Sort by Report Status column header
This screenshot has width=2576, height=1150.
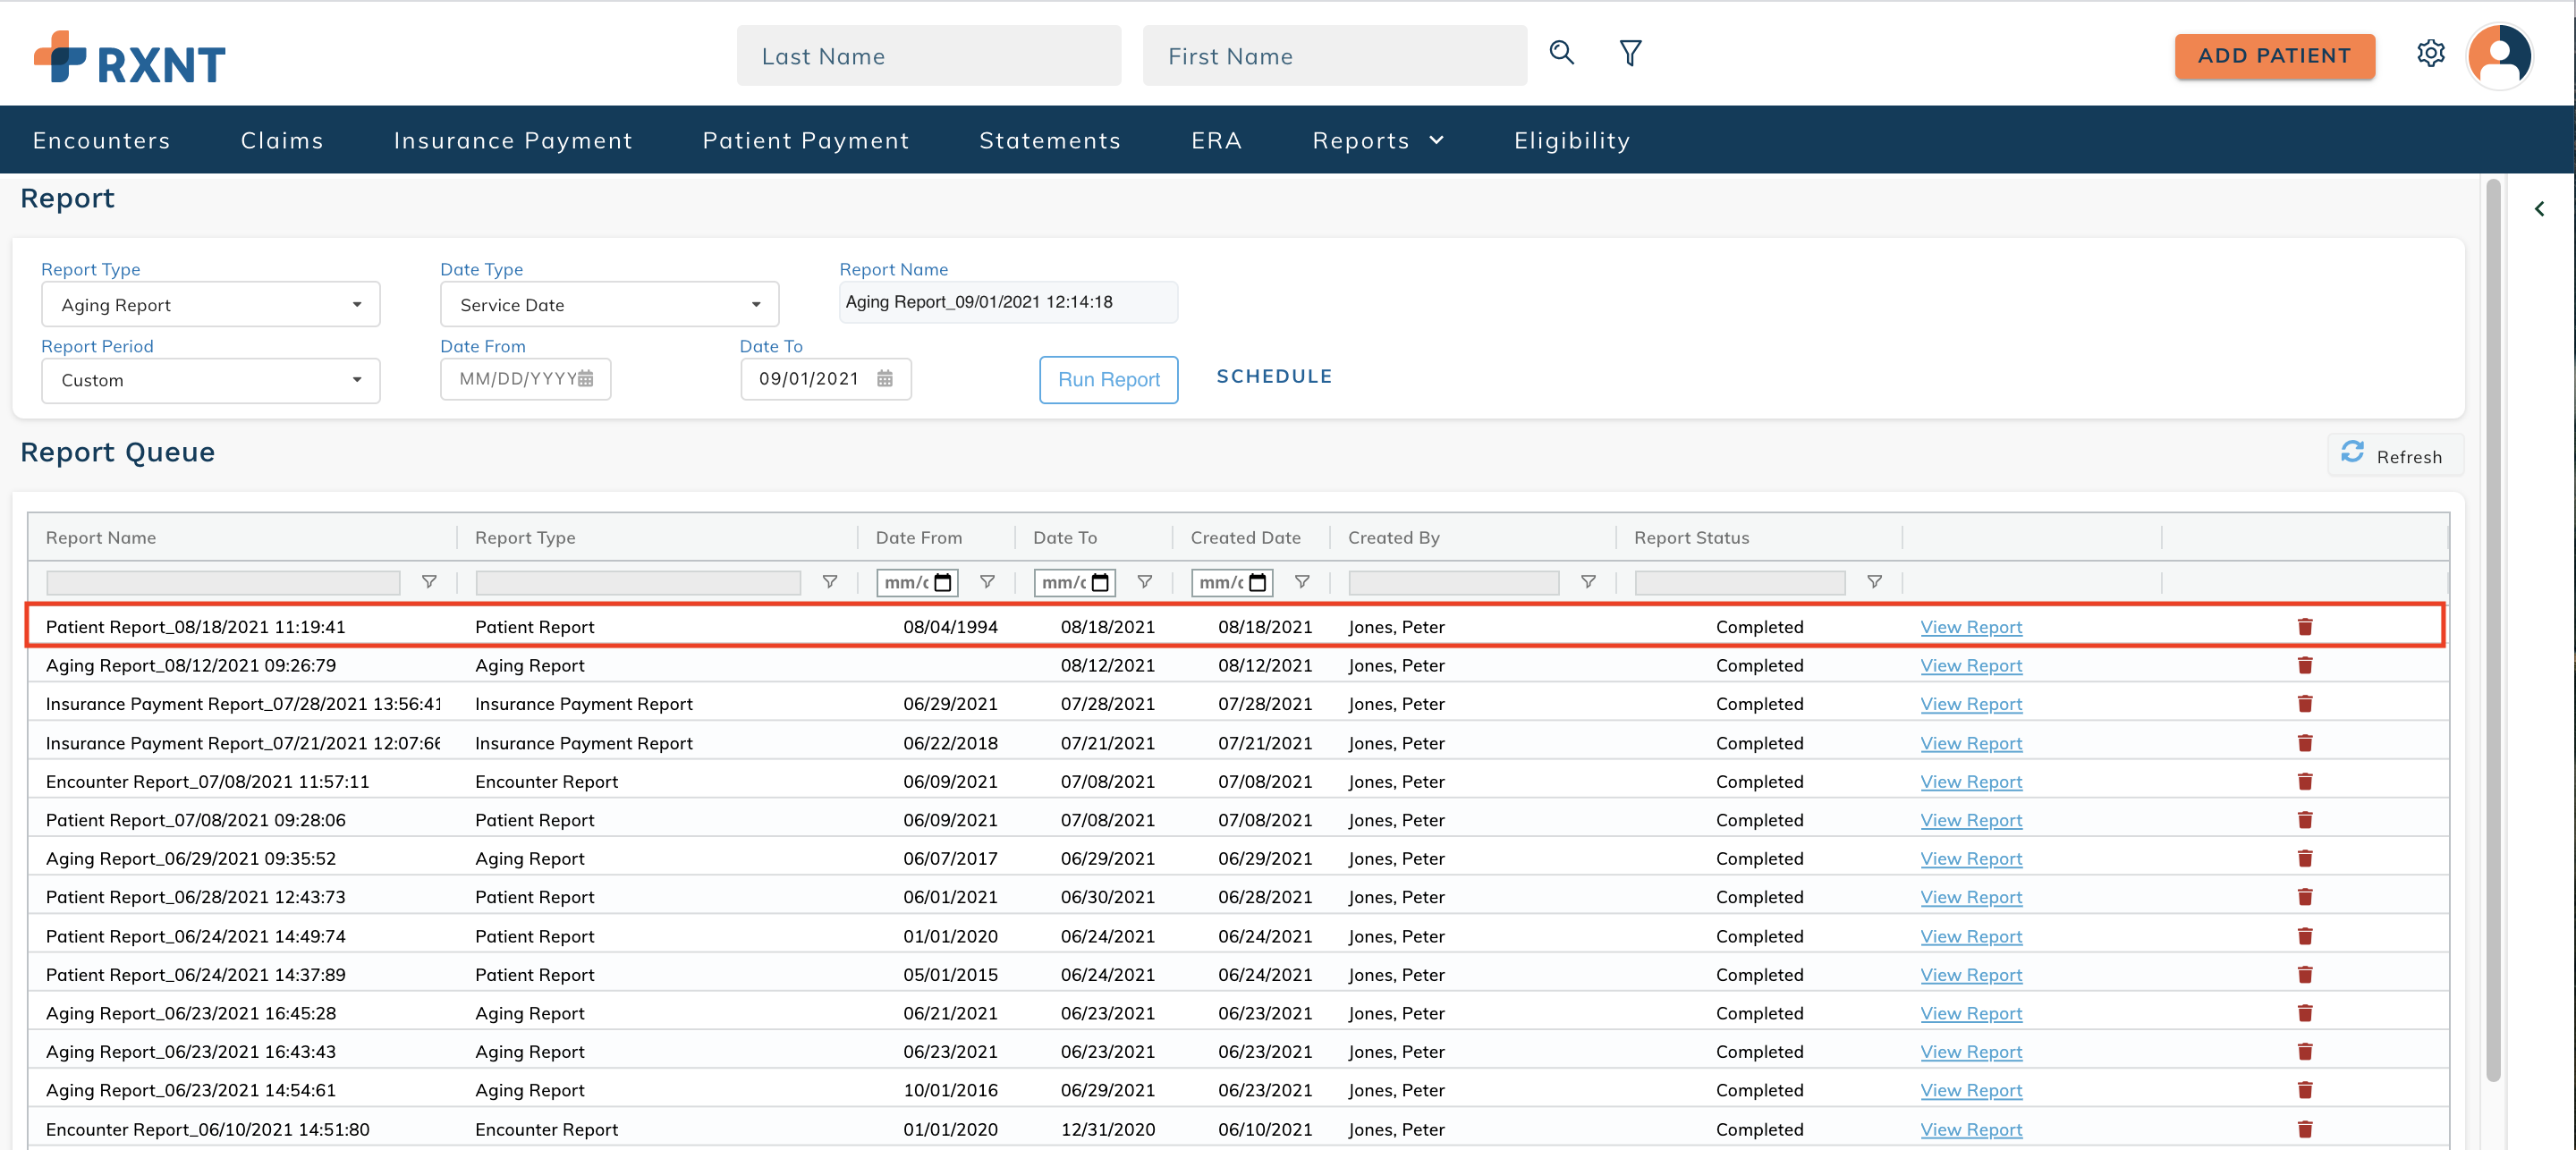1691,538
